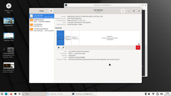This screenshot has height=96, width=171.
Task: Click the GUID Partition Table text
Action: point(75,24)
